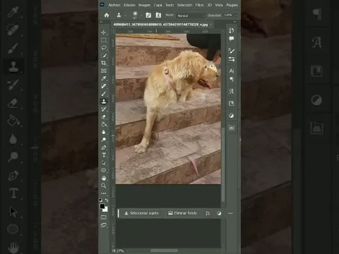
Task: Click the transform icon in contextual bar
Action: click(208, 213)
